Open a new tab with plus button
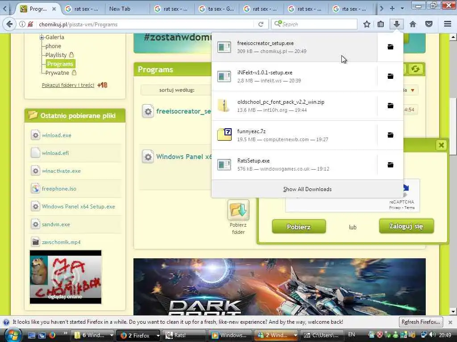 (392, 8)
